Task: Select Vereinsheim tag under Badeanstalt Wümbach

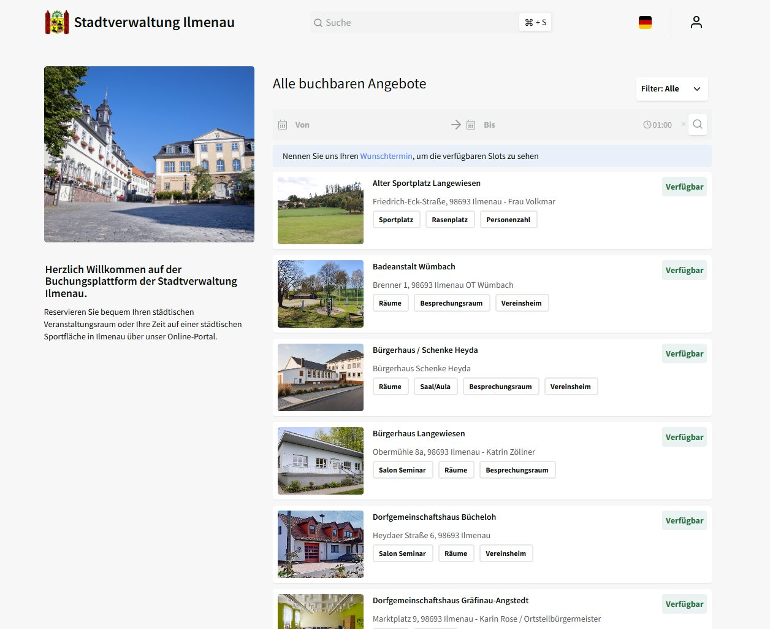Action: pyautogui.click(x=522, y=303)
